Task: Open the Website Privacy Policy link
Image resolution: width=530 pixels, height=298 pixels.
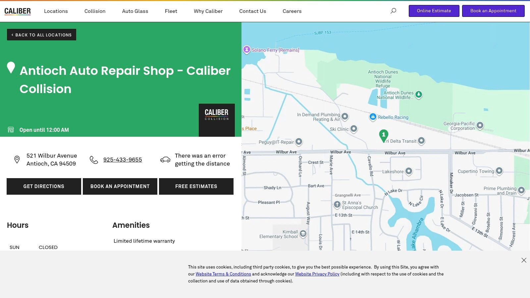Action: point(317,274)
